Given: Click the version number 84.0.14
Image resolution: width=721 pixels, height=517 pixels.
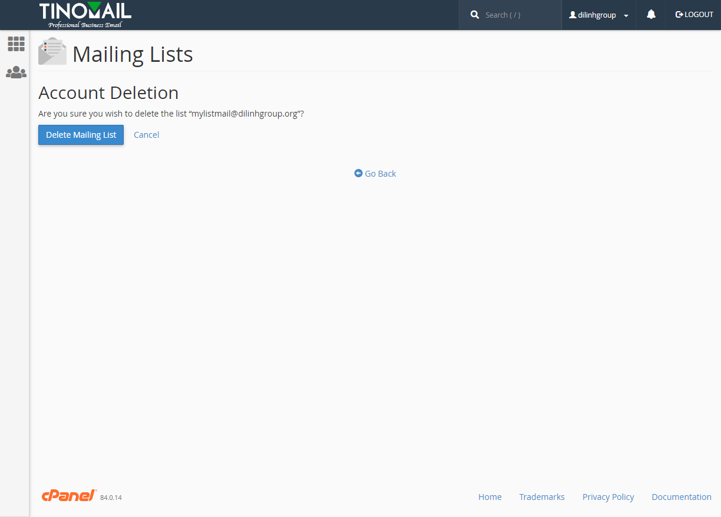Looking at the screenshot, I should pos(111,498).
